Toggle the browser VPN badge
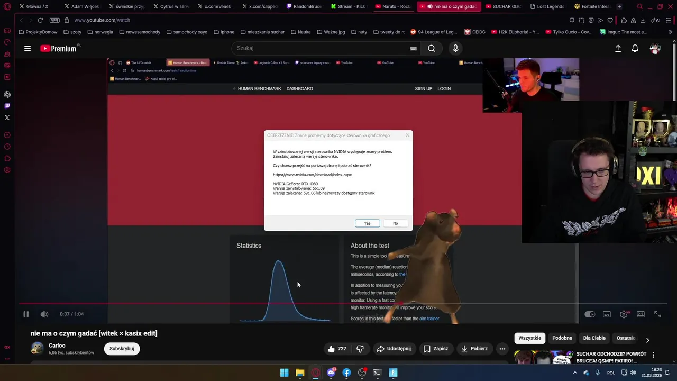Viewport: 677px width, 381px height. [54, 20]
